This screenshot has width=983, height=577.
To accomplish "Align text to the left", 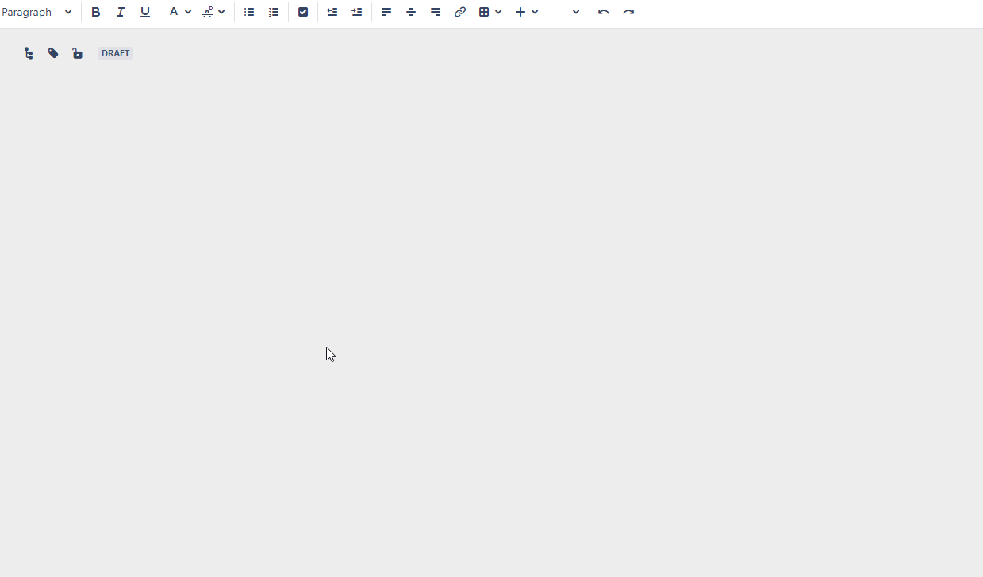I will pyautogui.click(x=386, y=12).
